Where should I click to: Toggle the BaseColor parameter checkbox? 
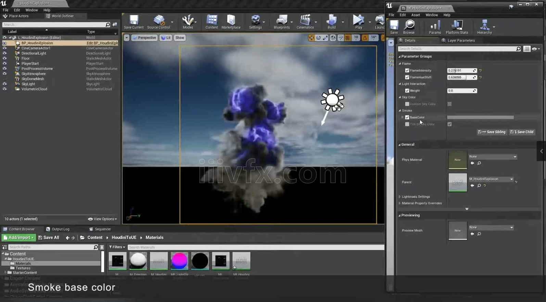click(x=407, y=117)
